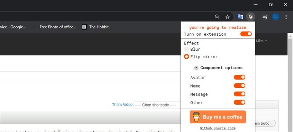Click the zoom magnifier icon in address bar

pos(217,17)
